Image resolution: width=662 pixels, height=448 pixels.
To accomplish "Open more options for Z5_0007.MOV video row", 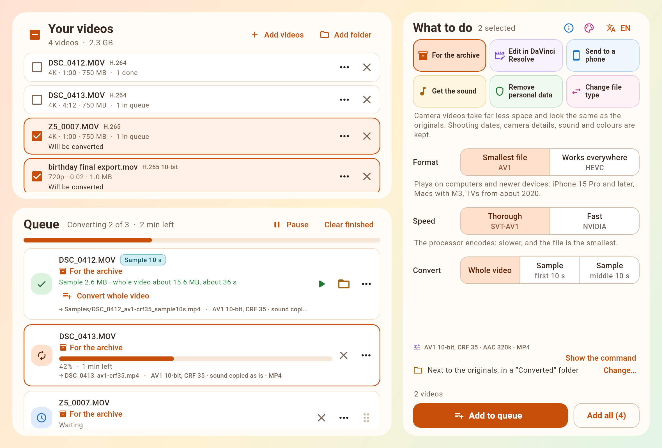I will click(344, 136).
